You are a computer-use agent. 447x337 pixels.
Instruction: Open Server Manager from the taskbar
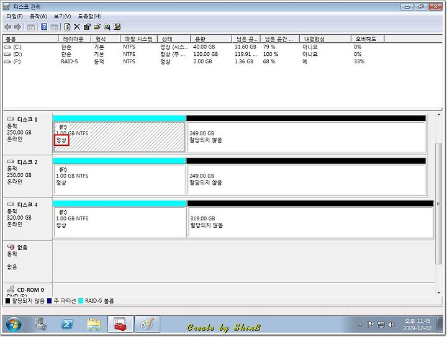click(41, 324)
